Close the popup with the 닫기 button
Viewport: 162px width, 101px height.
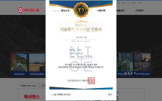[x=110, y=94]
